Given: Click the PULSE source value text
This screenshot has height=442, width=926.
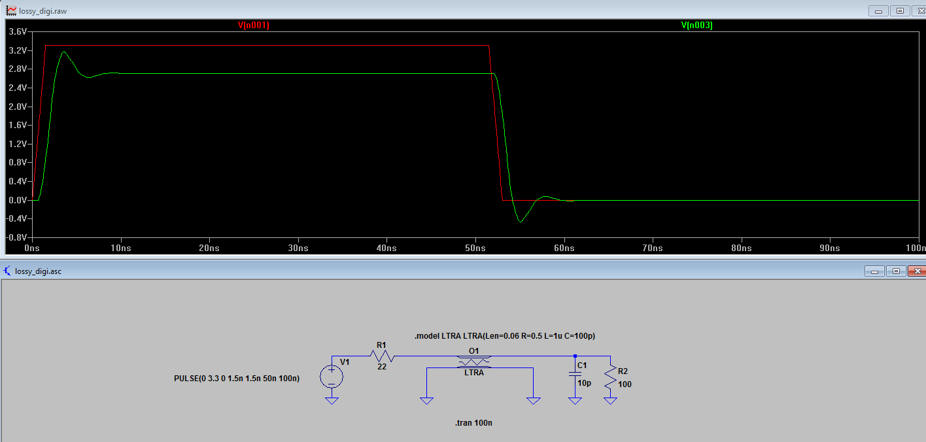Looking at the screenshot, I should 237,379.
